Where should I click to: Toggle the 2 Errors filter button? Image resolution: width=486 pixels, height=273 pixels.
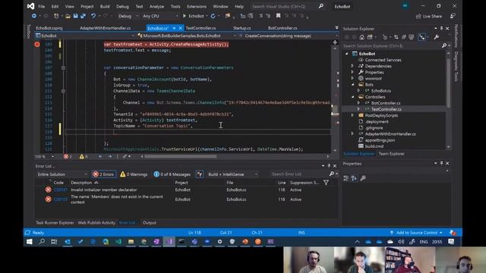tap(104, 174)
